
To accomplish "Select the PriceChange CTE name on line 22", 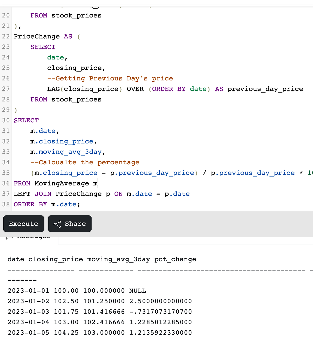I will [37, 36].
